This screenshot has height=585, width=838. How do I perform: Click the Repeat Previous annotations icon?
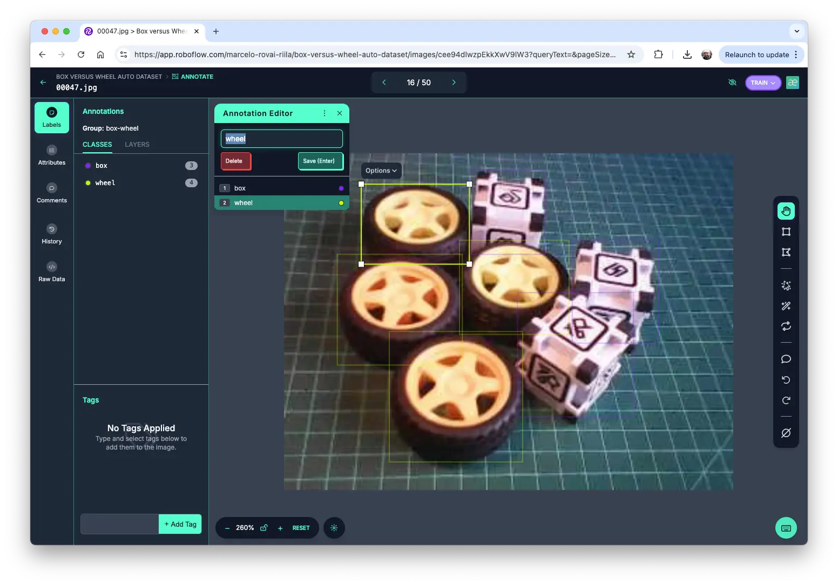786,326
